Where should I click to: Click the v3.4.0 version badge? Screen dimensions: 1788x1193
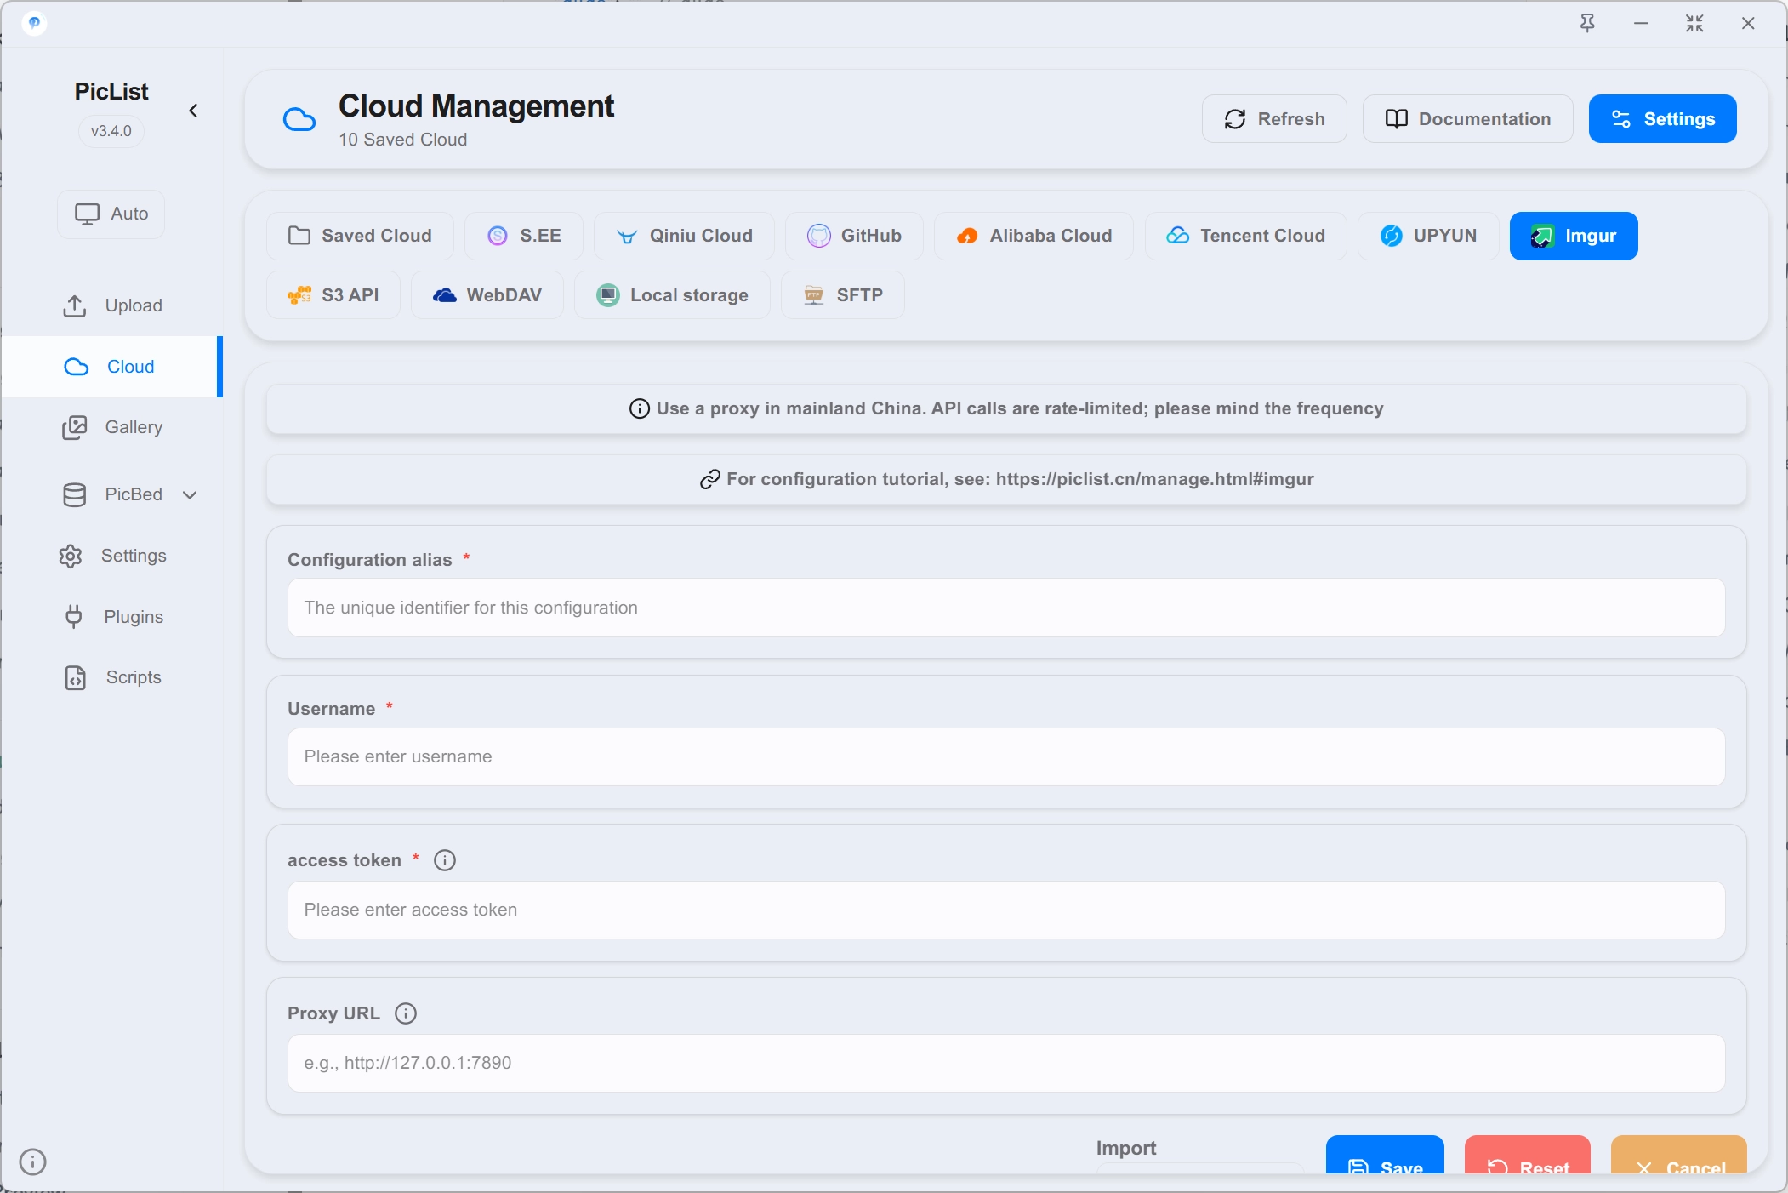[111, 131]
